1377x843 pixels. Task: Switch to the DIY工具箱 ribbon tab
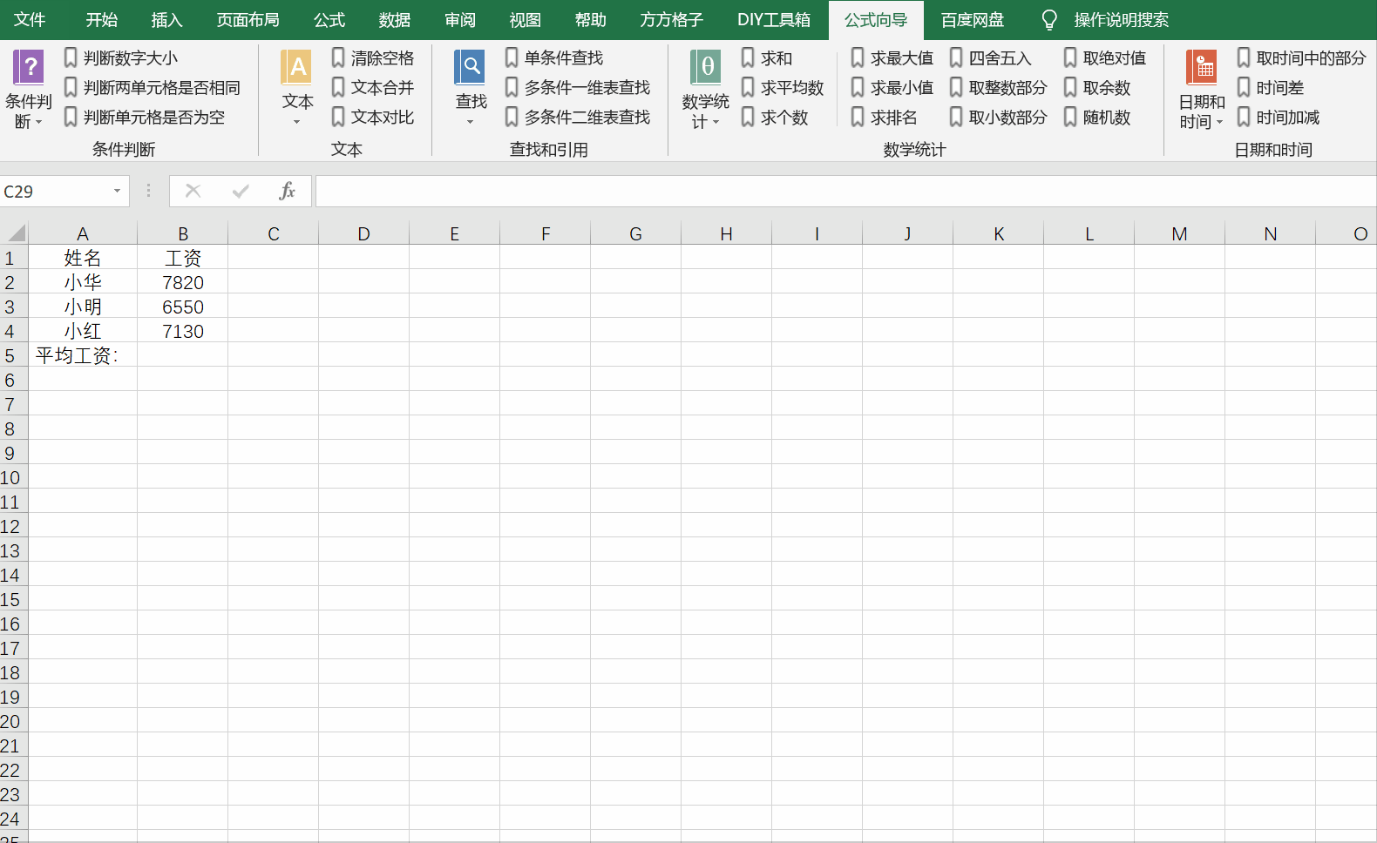point(774,20)
